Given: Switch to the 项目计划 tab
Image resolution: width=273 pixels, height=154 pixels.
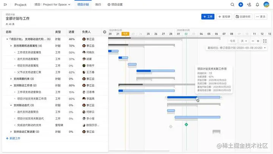Looking at the screenshot, I should coord(83,5).
